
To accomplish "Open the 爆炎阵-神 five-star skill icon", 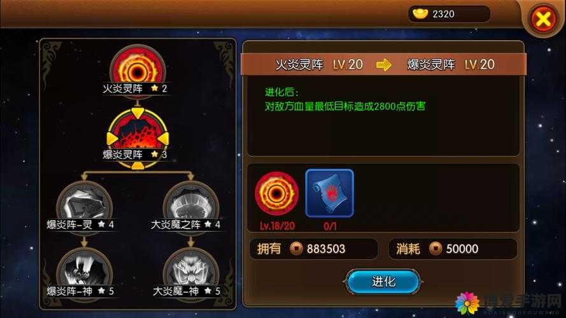I will 84,272.
